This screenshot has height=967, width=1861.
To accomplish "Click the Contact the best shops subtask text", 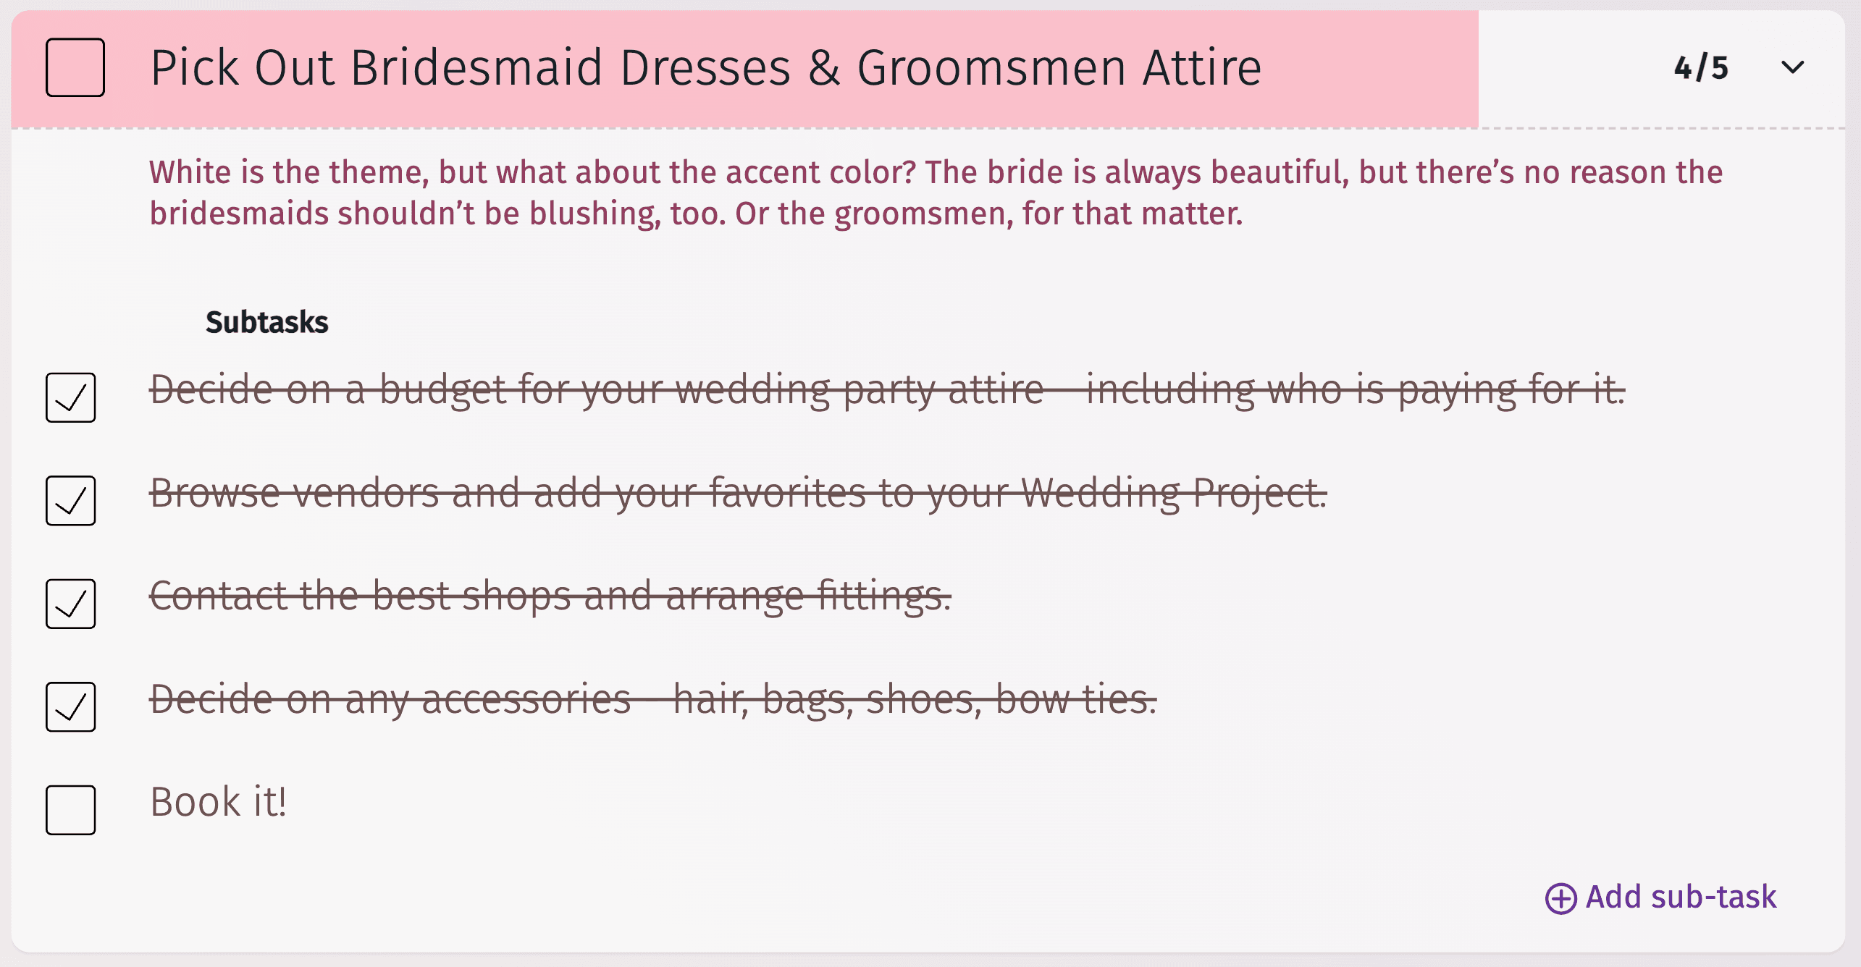I will tap(550, 596).
